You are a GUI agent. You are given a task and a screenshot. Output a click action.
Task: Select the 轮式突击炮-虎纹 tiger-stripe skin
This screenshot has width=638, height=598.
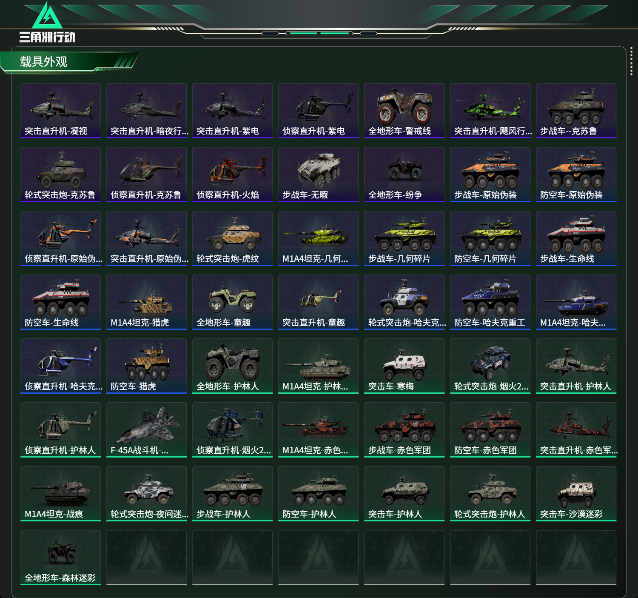click(233, 238)
